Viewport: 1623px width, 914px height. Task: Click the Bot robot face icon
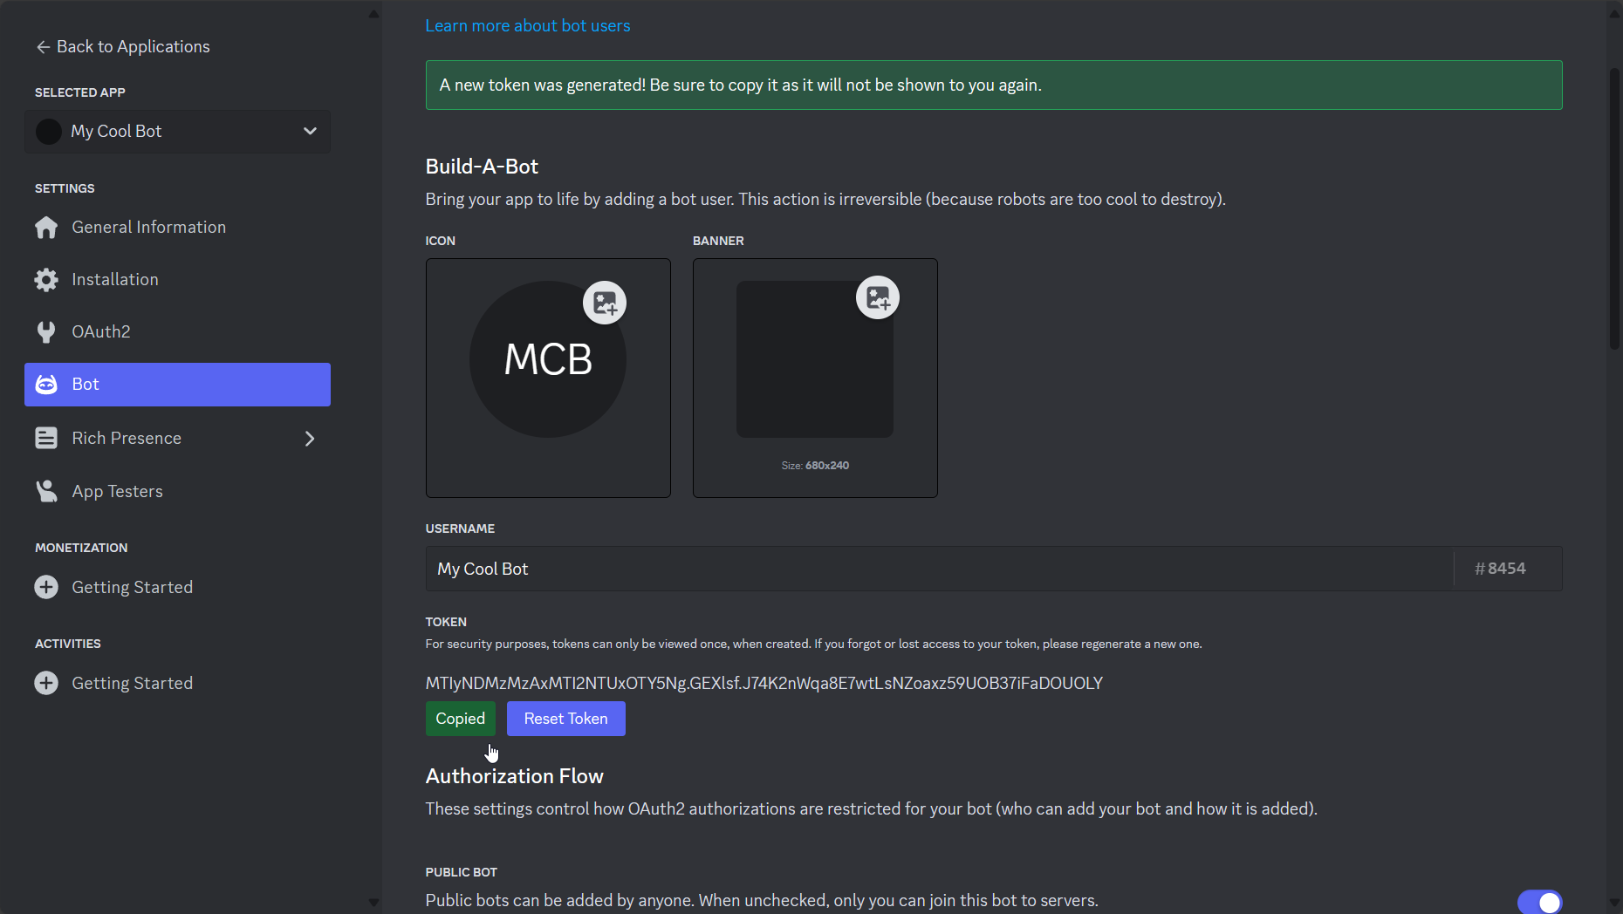tap(46, 385)
